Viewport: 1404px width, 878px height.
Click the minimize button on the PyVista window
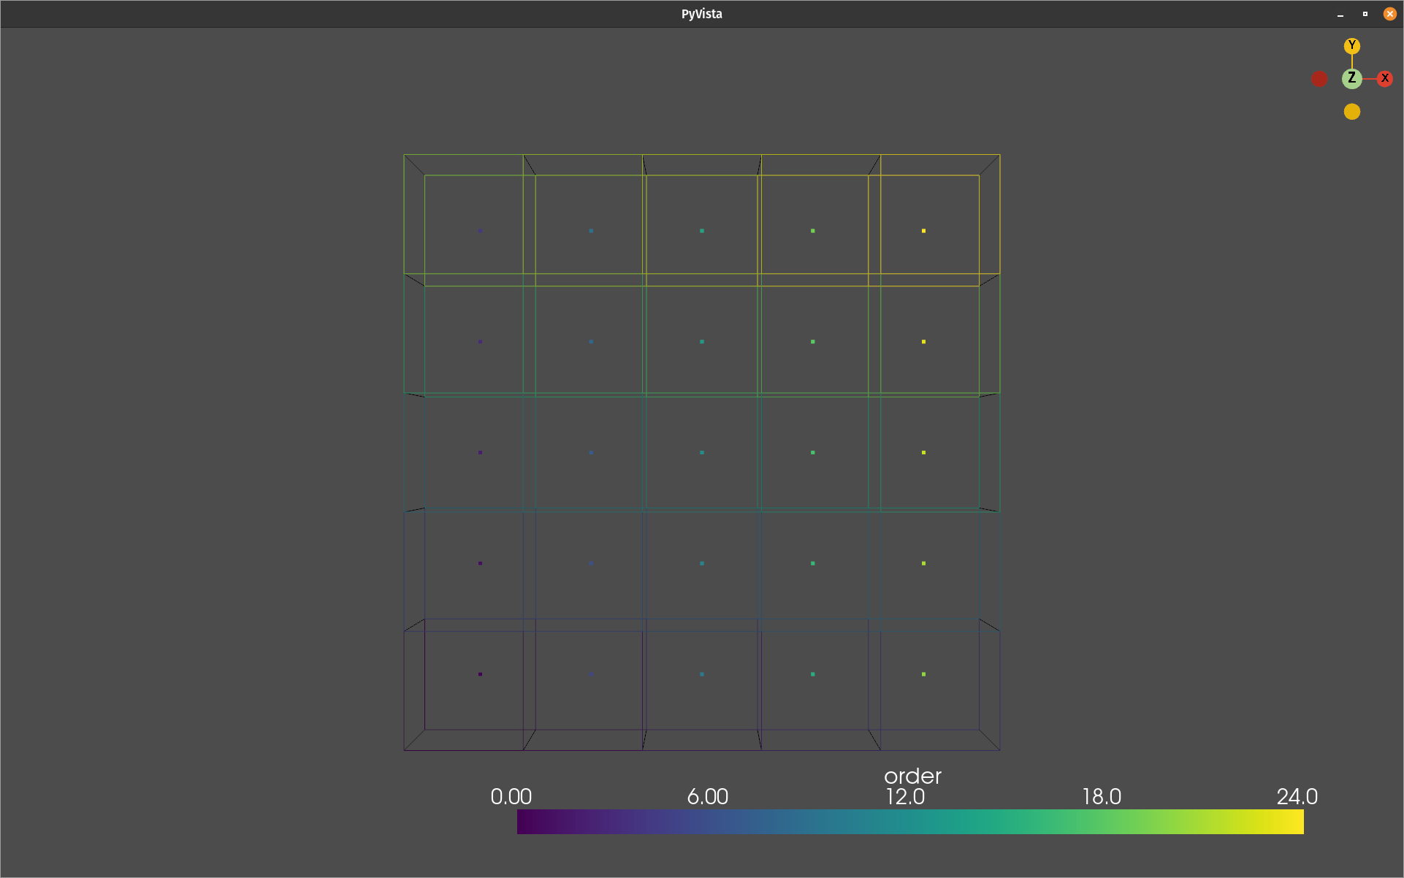coord(1340,13)
